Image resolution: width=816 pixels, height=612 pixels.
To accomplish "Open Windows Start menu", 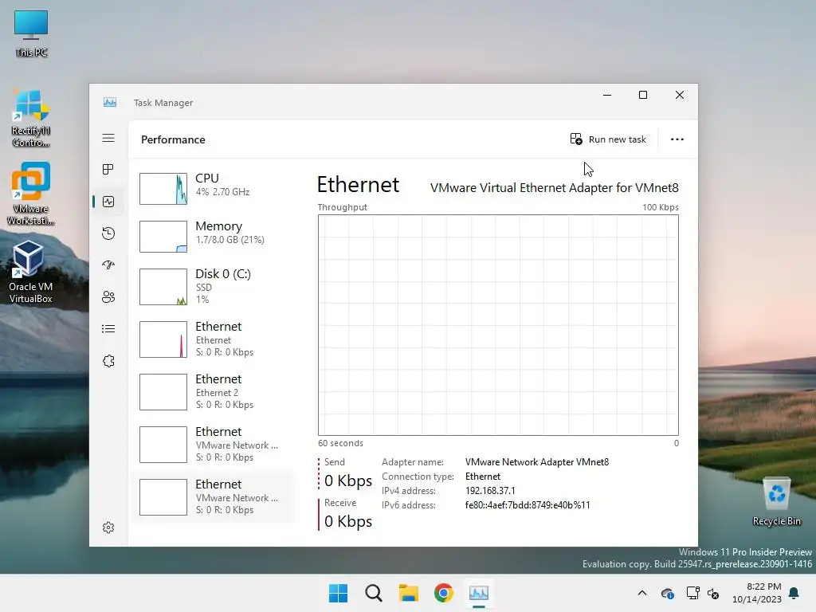I will click(x=338, y=593).
